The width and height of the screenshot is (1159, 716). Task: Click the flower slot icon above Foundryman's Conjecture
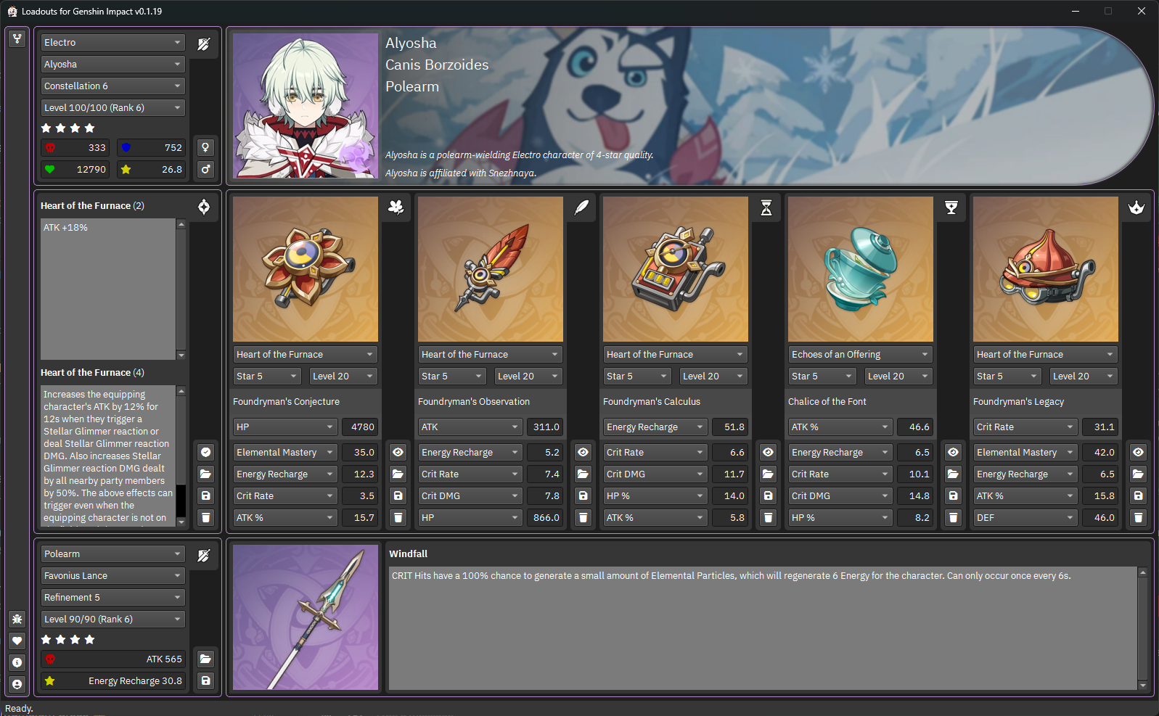[396, 207]
